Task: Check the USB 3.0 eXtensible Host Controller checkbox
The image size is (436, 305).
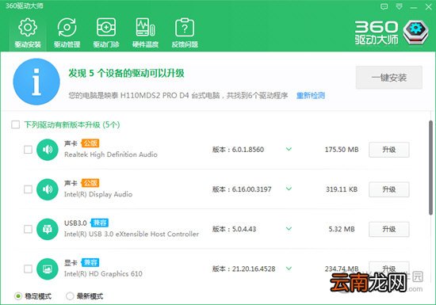Action: pos(28,229)
